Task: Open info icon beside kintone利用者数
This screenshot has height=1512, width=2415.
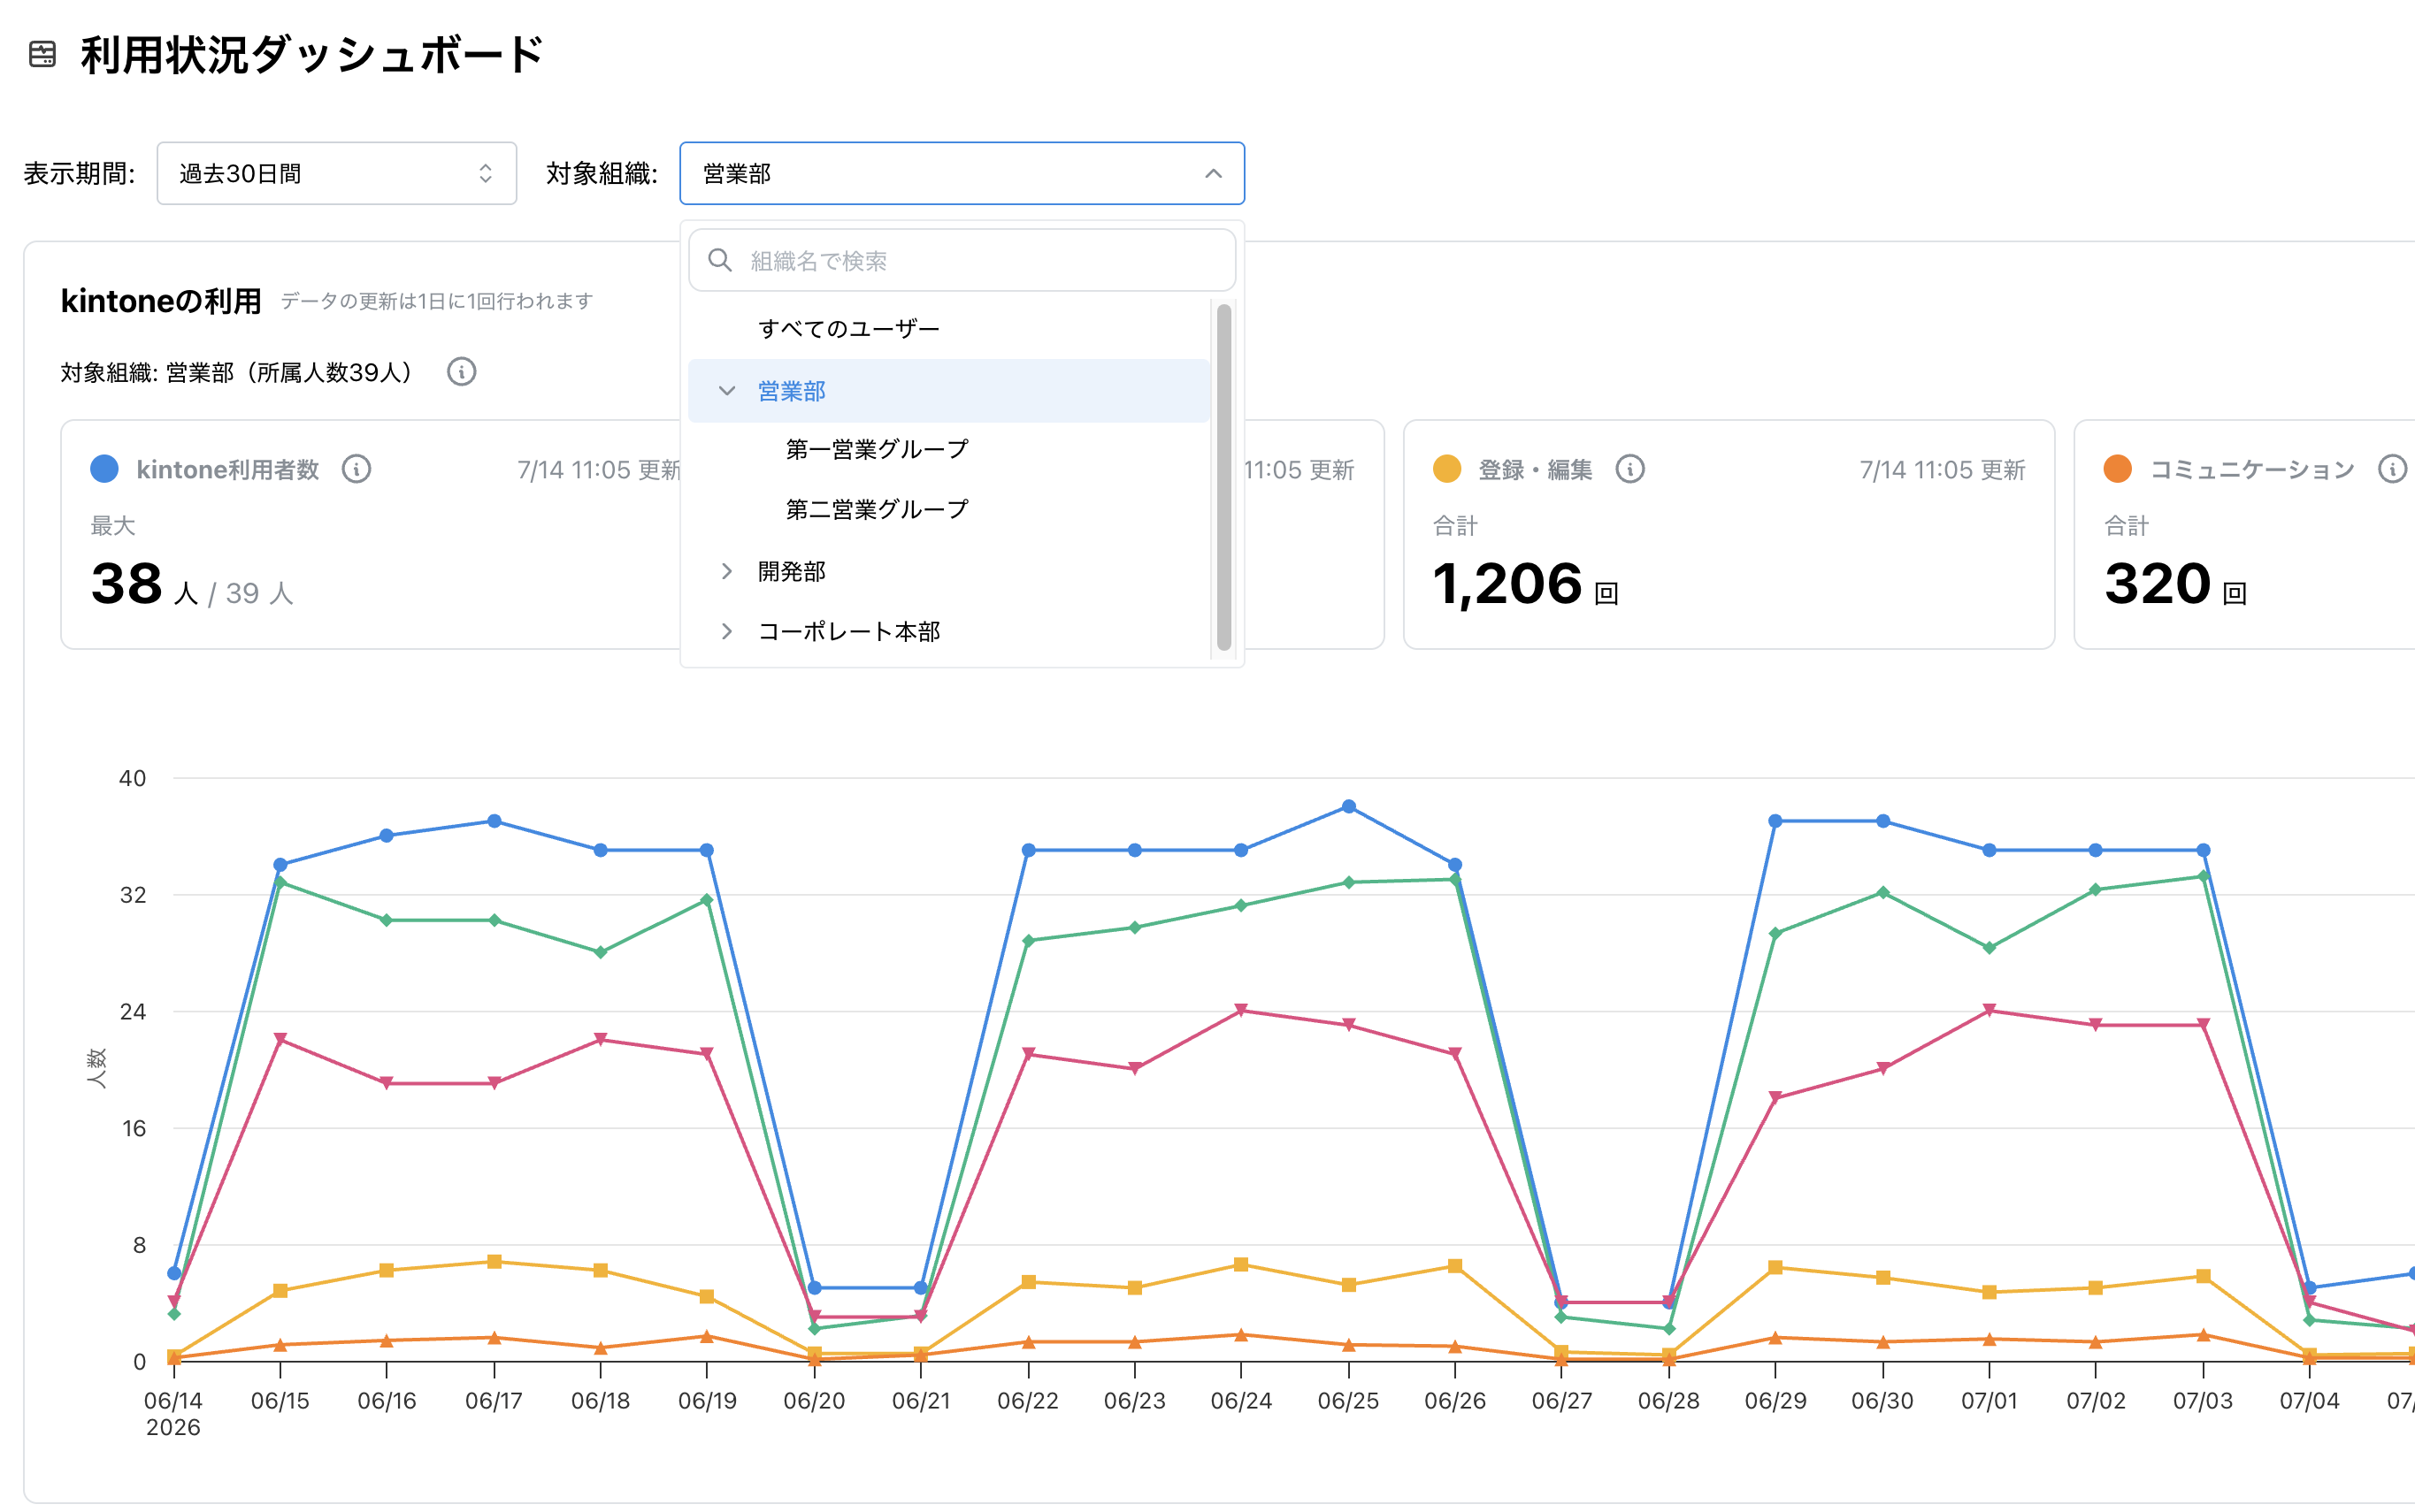Action: tap(357, 469)
